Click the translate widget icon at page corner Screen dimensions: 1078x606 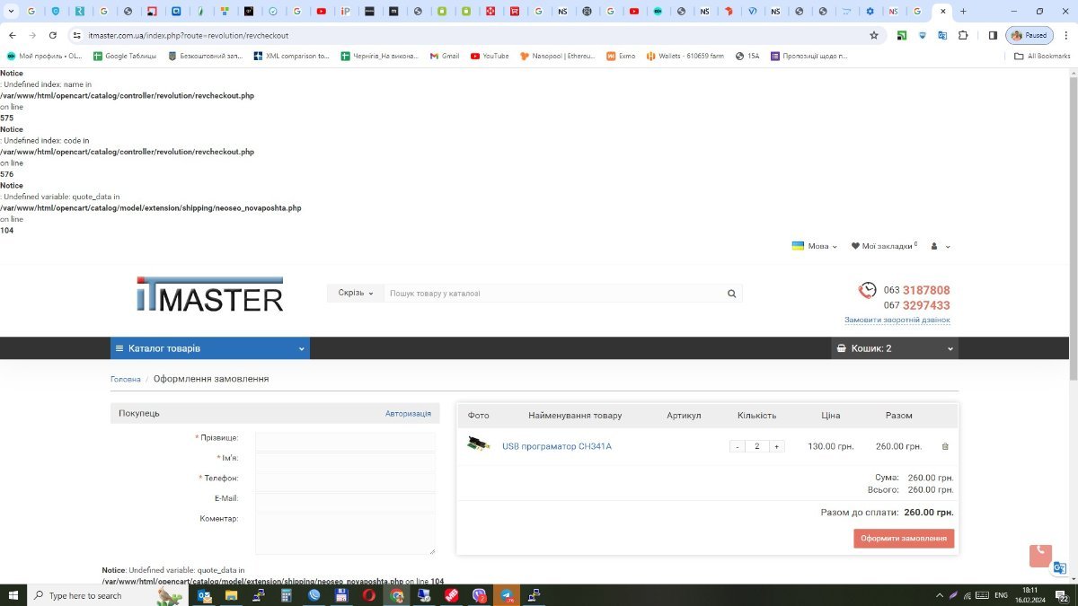tap(1060, 567)
